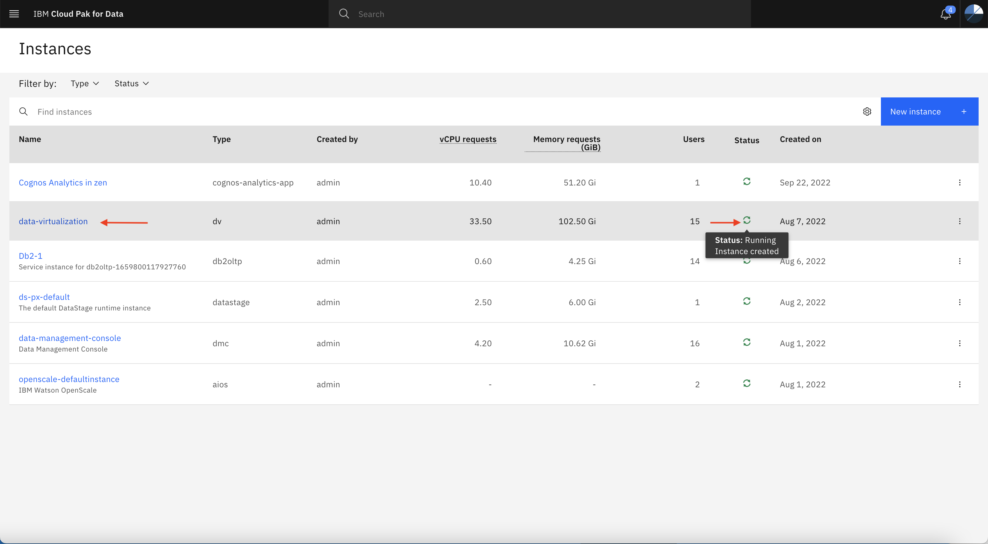Open the user profile avatar
This screenshot has height=544, width=988.
coord(974,14)
